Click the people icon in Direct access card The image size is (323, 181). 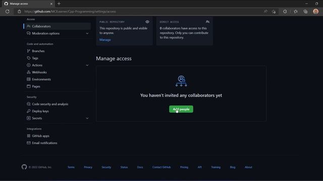click(x=207, y=22)
